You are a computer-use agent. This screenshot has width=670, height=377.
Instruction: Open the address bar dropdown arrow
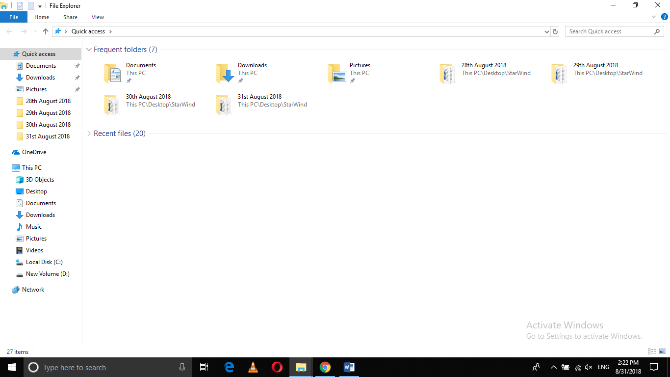(x=546, y=31)
